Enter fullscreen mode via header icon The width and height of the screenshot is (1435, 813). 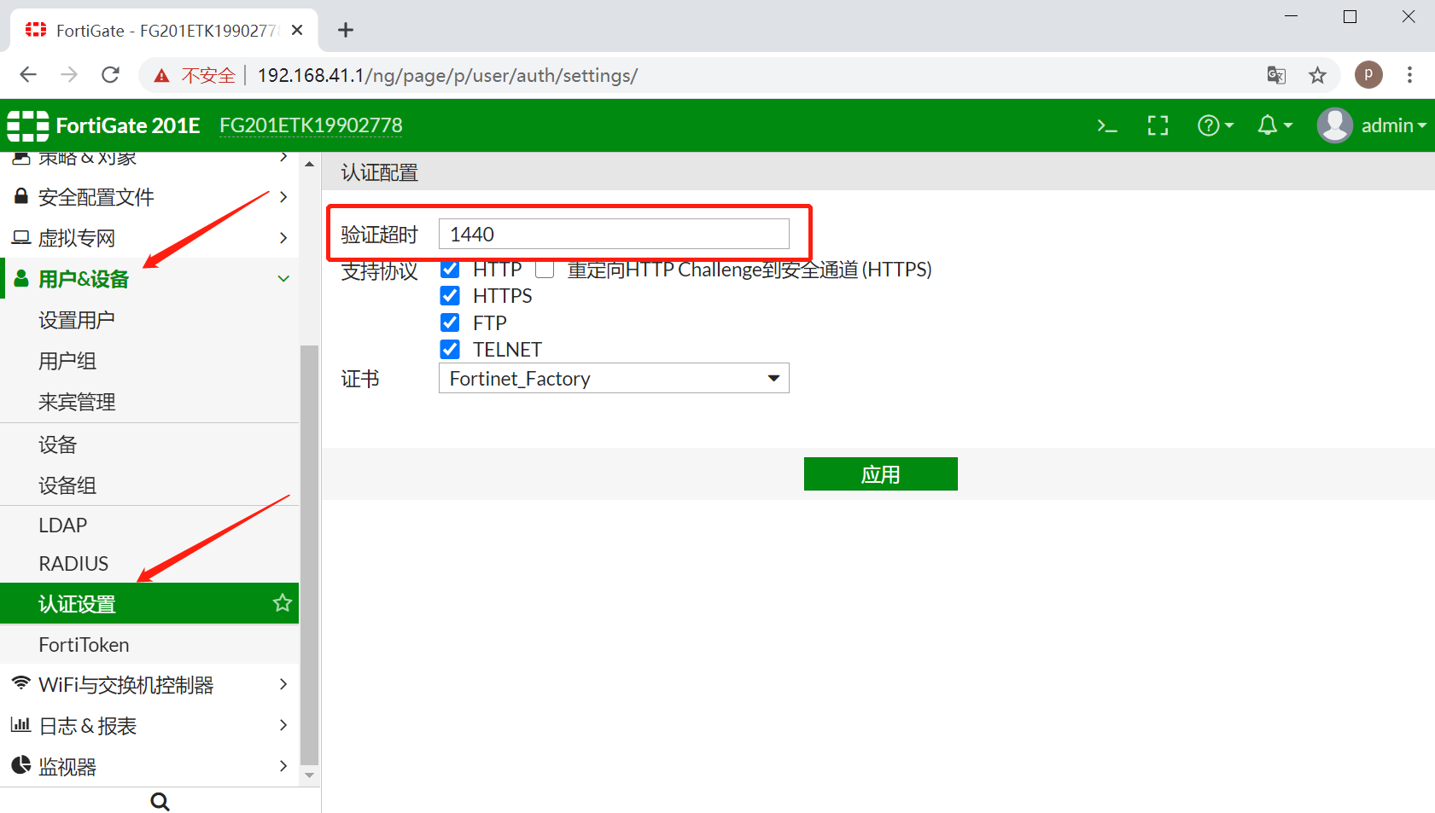click(x=1158, y=126)
